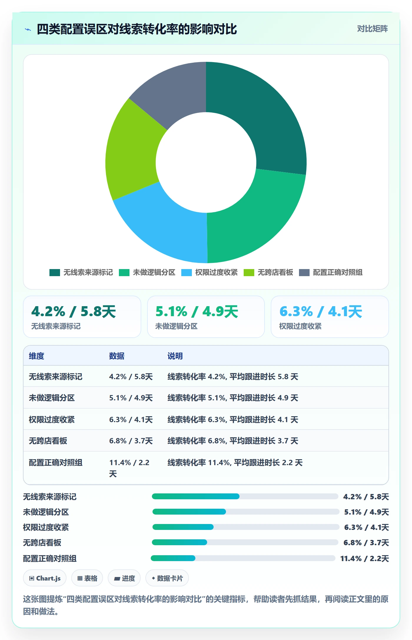
Task: Open the 5.1% / 4.9天 data card
Action: (x=206, y=317)
